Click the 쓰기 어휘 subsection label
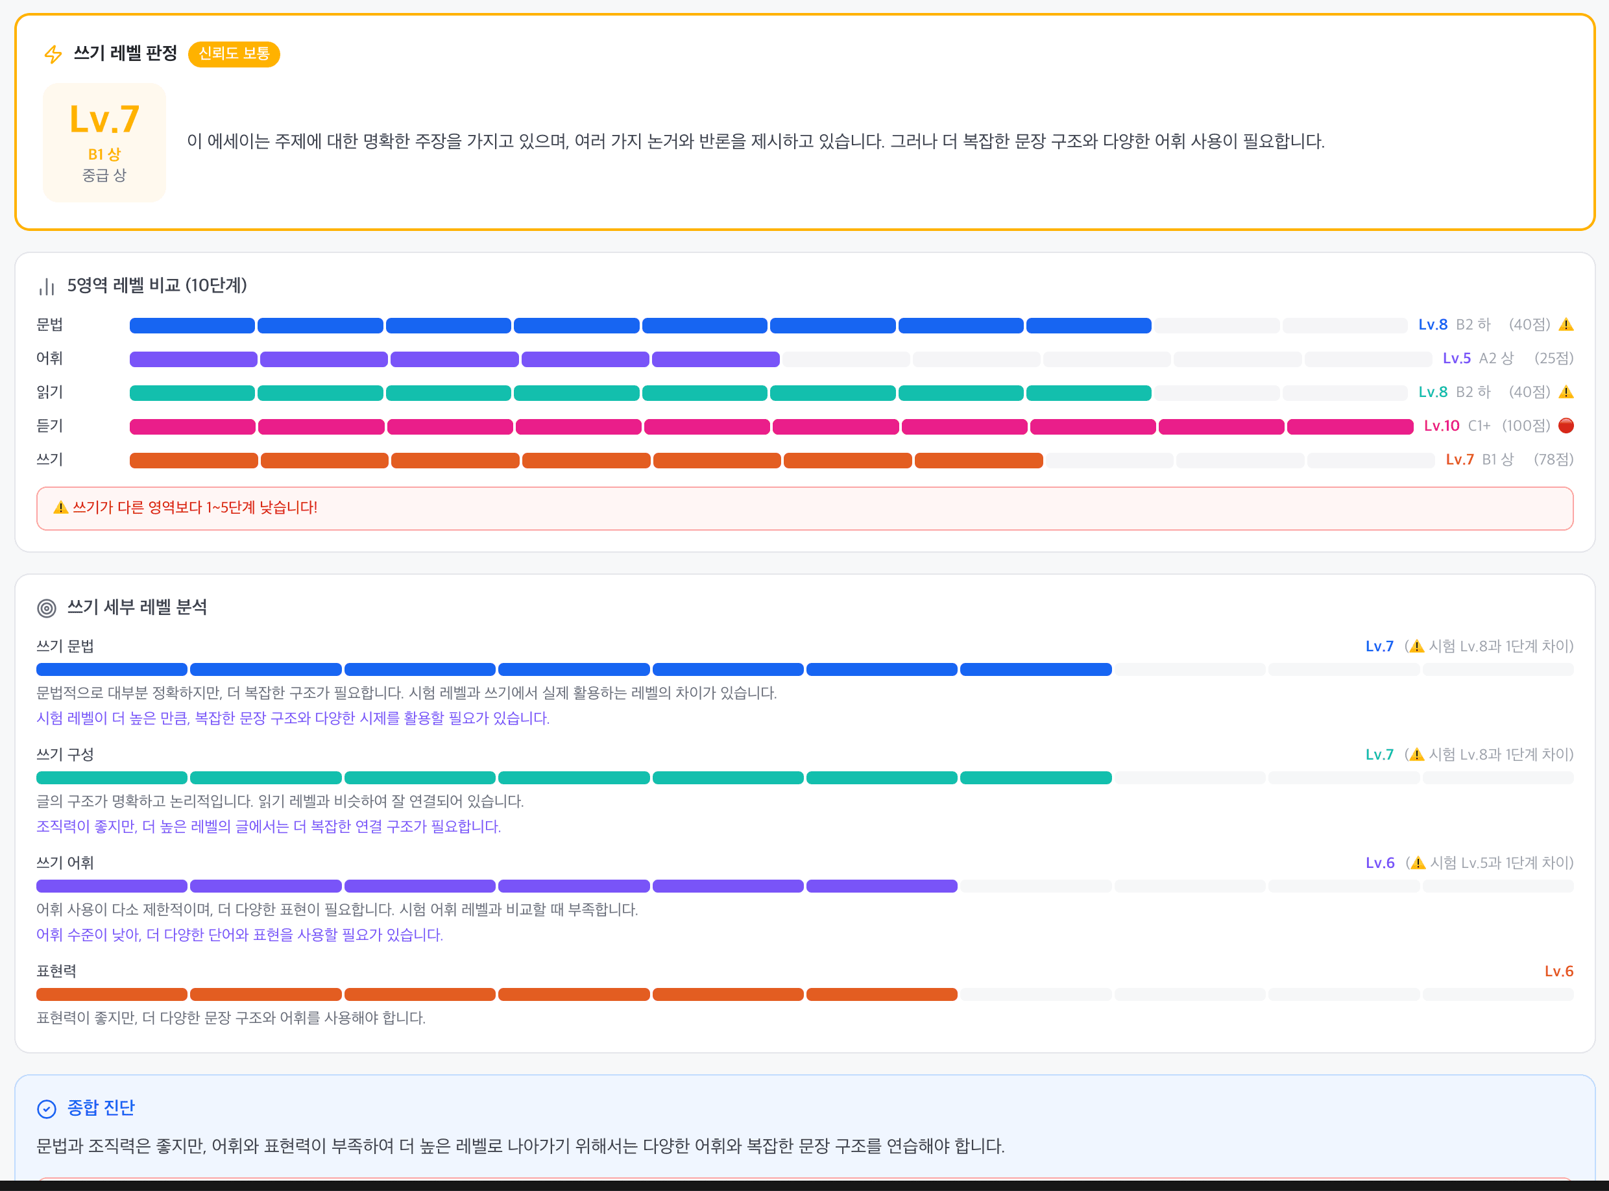The image size is (1609, 1191). 65,862
